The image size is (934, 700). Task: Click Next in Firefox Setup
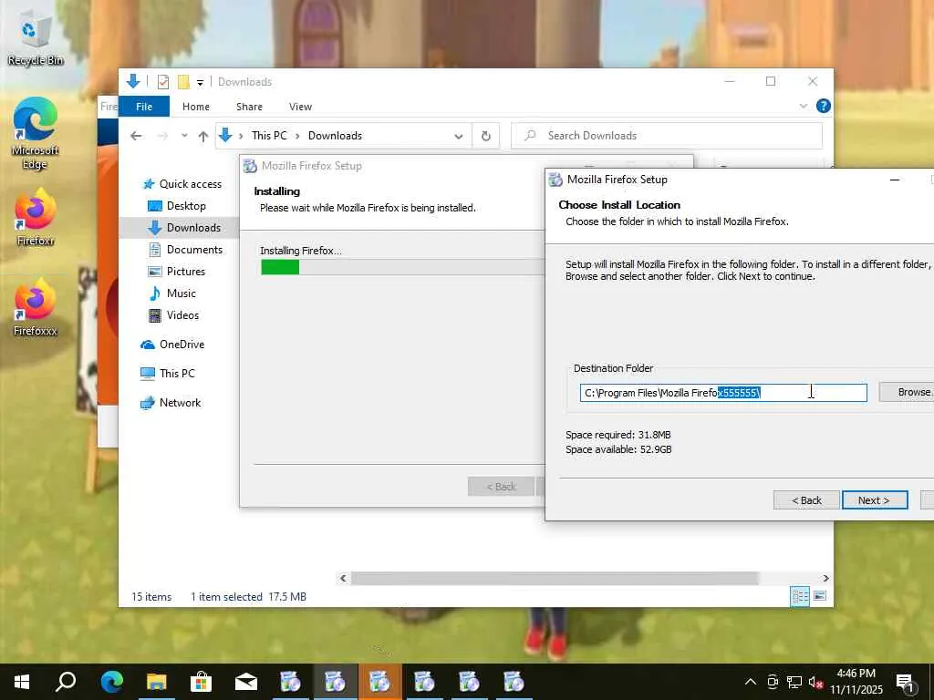pos(875,500)
